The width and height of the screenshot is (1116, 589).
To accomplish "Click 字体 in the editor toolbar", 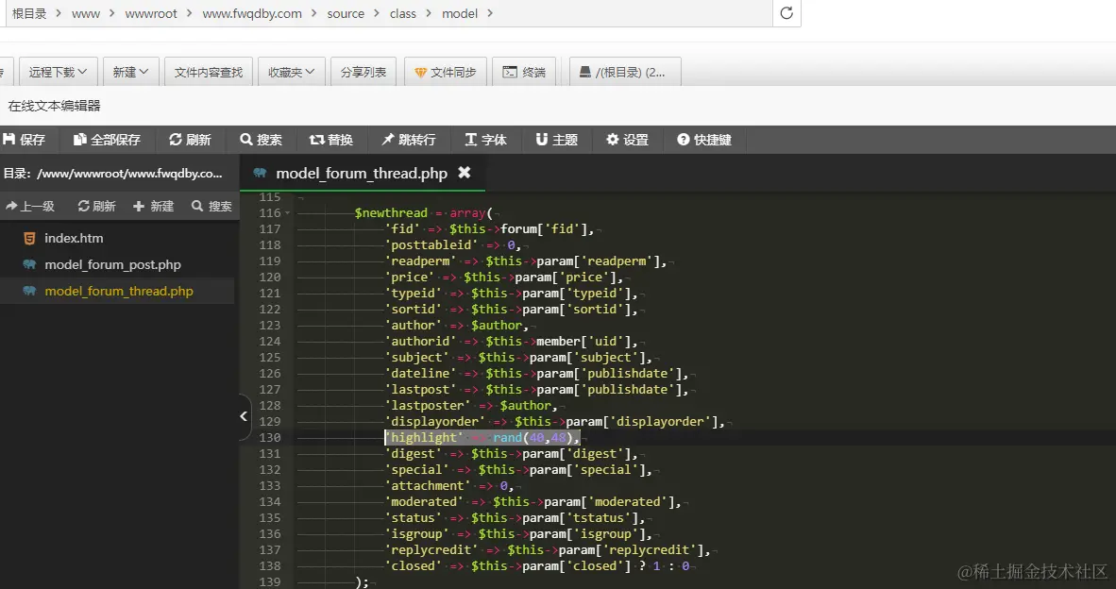I will pos(485,140).
